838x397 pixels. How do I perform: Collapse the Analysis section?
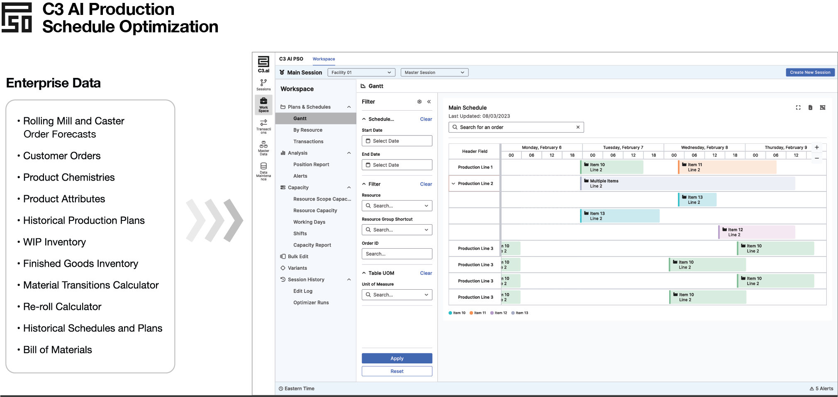click(349, 153)
